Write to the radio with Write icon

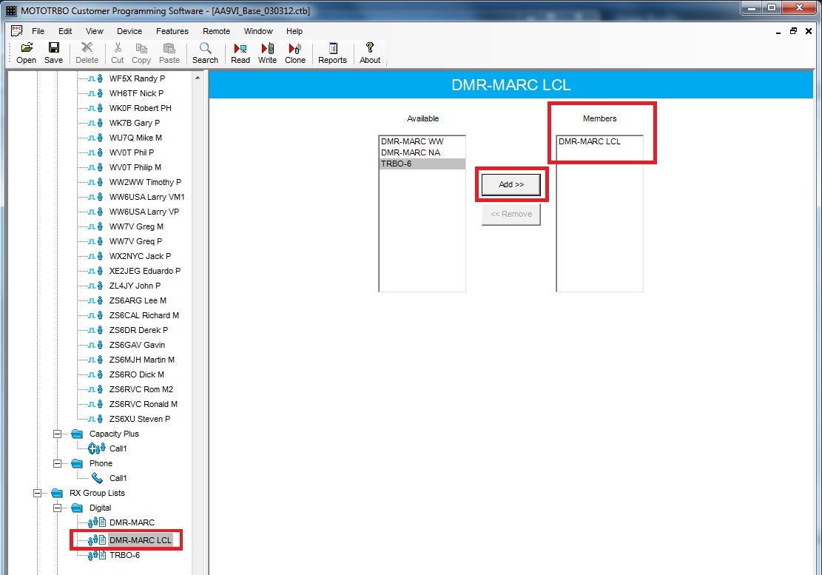267,48
